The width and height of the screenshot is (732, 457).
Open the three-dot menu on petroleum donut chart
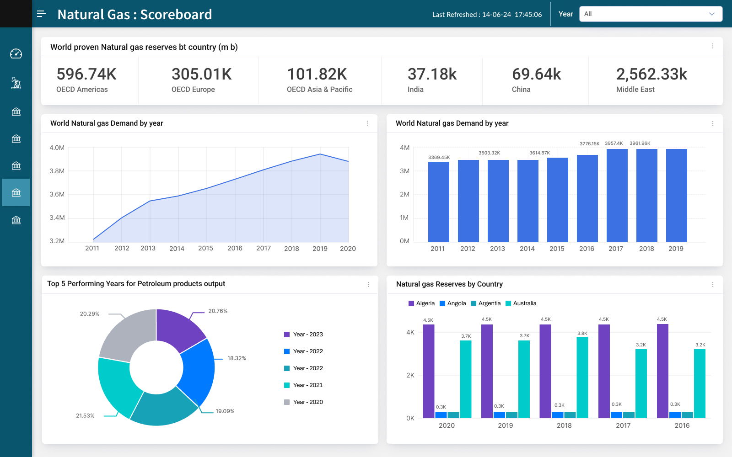point(368,284)
